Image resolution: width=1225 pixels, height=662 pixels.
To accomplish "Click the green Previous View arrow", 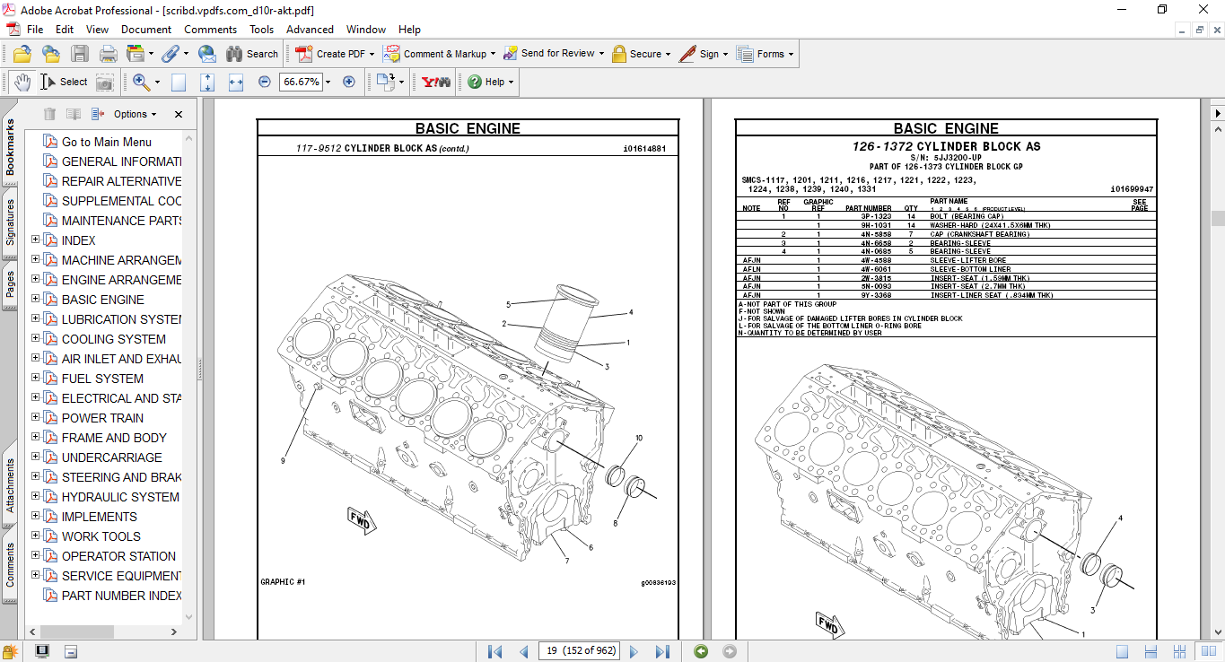I will point(701,651).
